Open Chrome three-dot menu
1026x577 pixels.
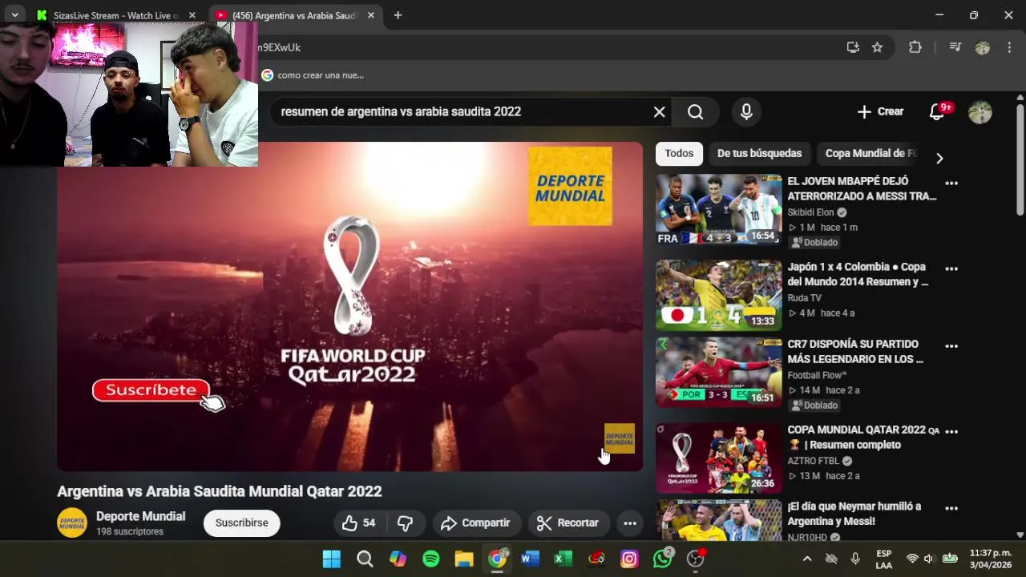(1009, 47)
